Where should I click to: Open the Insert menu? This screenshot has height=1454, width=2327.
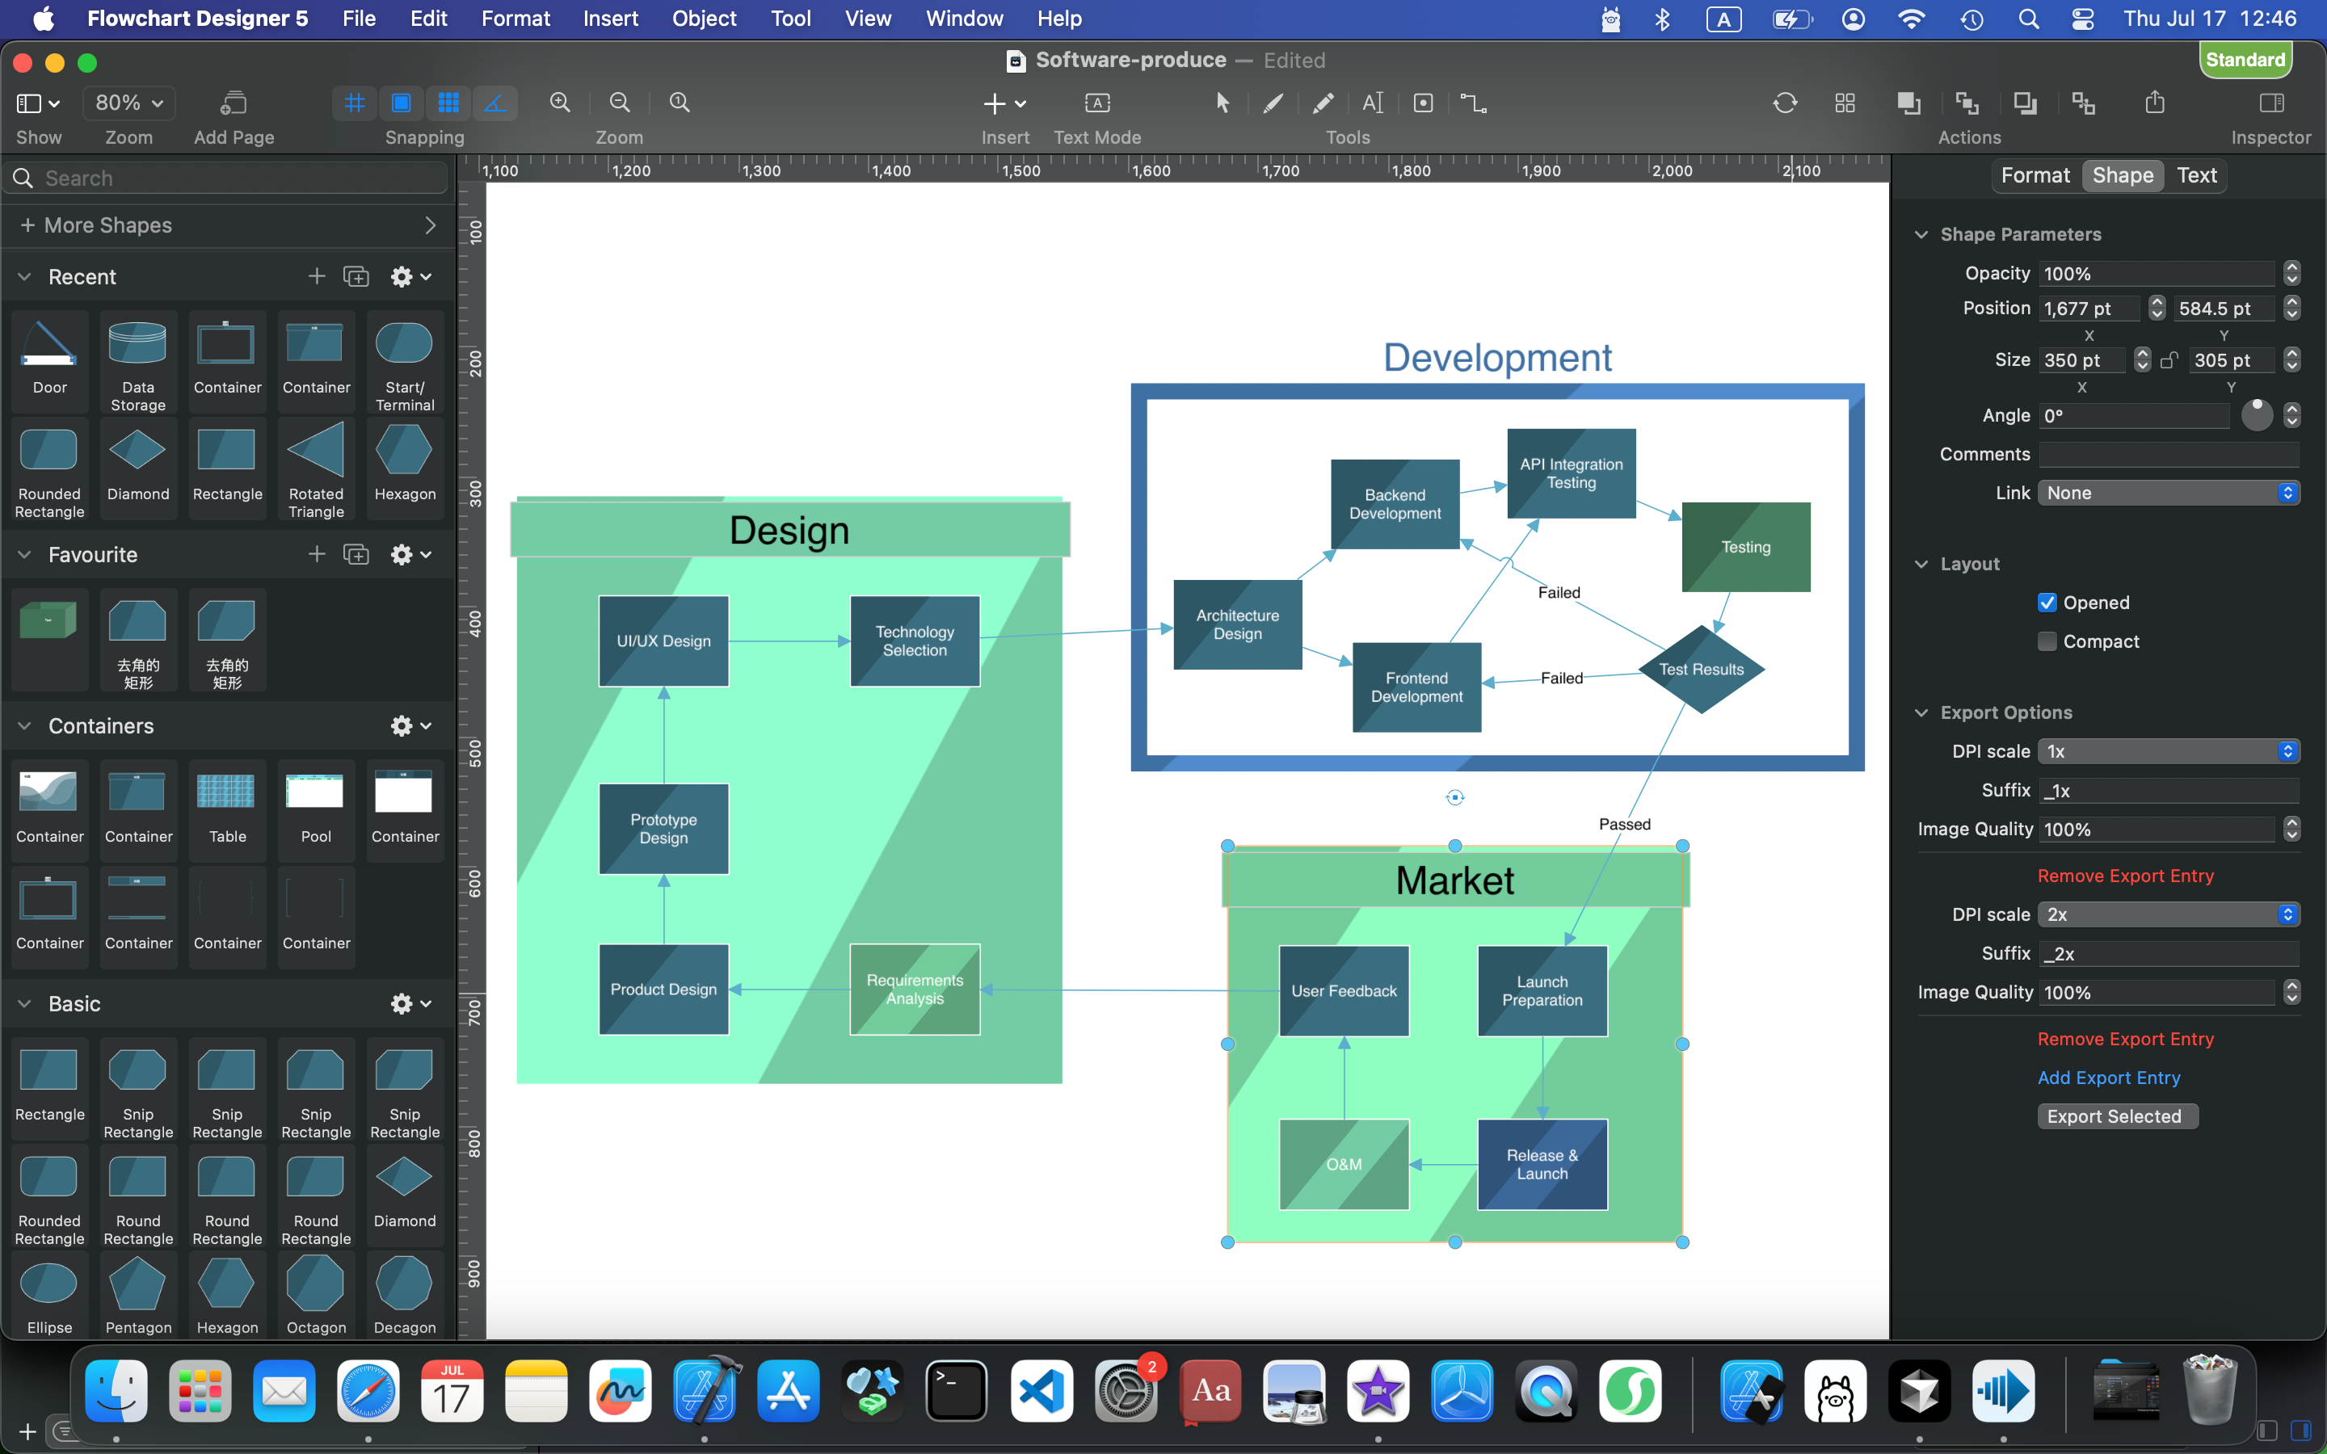tap(610, 19)
